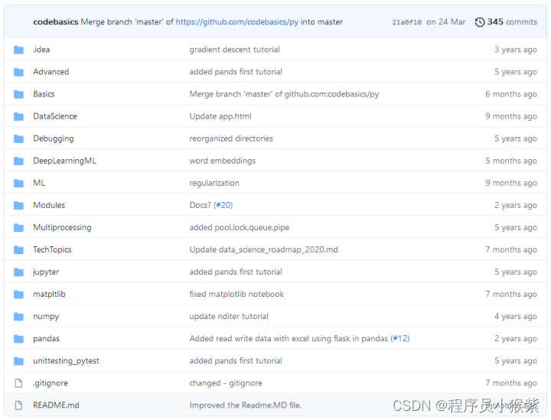Click the folder icon beside pandas
Viewport: 551px width, 420px height.
coord(18,339)
